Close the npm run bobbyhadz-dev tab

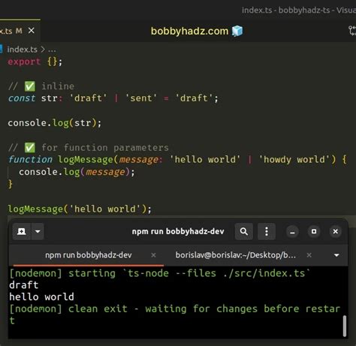(153, 255)
